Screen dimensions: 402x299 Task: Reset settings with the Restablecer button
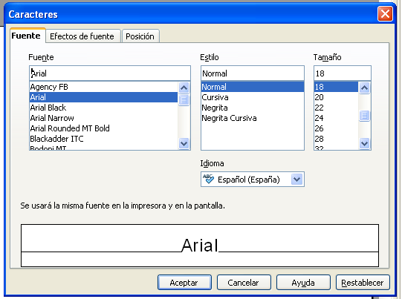click(x=363, y=283)
